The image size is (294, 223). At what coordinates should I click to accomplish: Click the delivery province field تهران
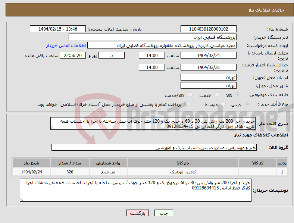[x=208, y=77]
